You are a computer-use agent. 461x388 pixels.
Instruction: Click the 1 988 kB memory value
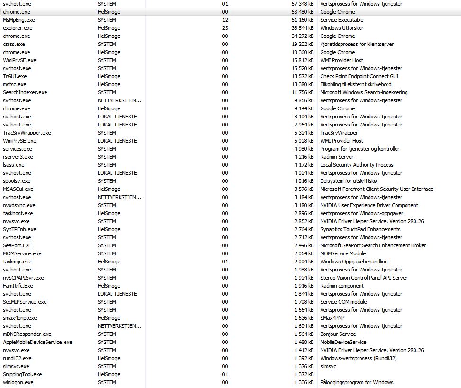pyautogui.click(x=304, y=270)
